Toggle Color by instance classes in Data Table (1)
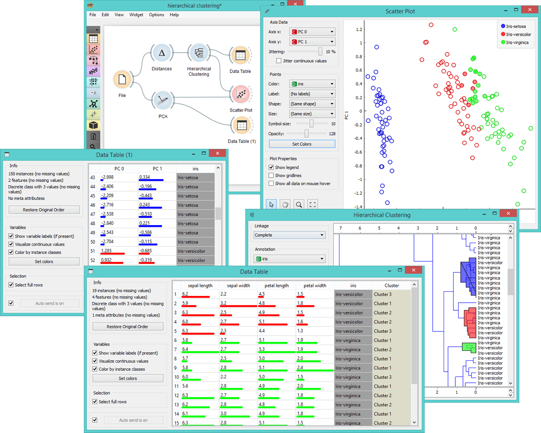This screenshot has width=541, height=433. click(11, 253)
